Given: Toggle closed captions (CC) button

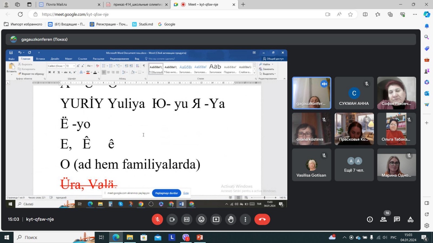Looking at the screenshot, I should [187, 220].
